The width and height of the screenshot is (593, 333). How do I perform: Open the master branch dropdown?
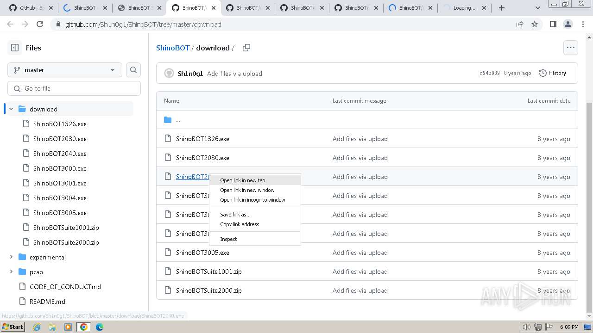click(x=65, y=70)
